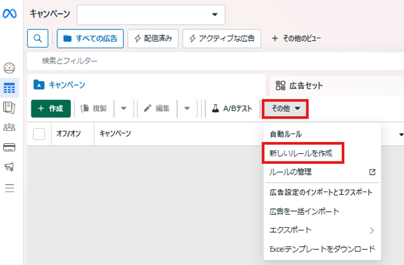Select the アクティブな広告 view
Image resolution: width=404 pixels, height=265 pixels.
[x=222, y=39]
